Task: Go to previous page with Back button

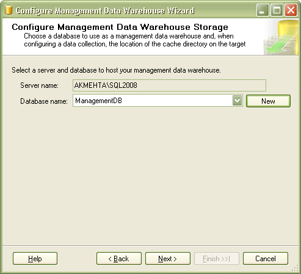Action: click(119, 259)
